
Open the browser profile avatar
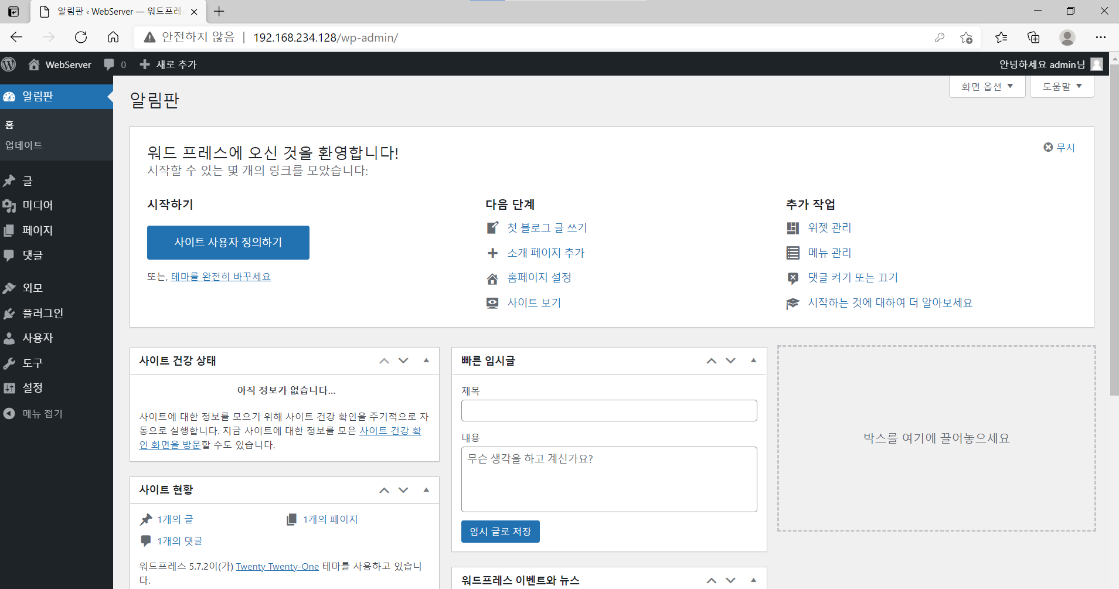1067,38
